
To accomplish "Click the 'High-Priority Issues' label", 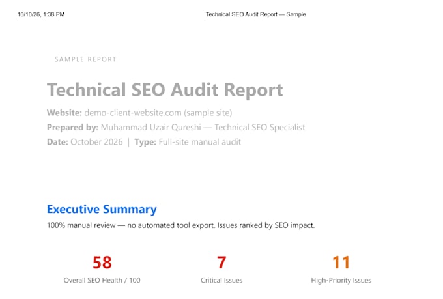I will (341, 280).
